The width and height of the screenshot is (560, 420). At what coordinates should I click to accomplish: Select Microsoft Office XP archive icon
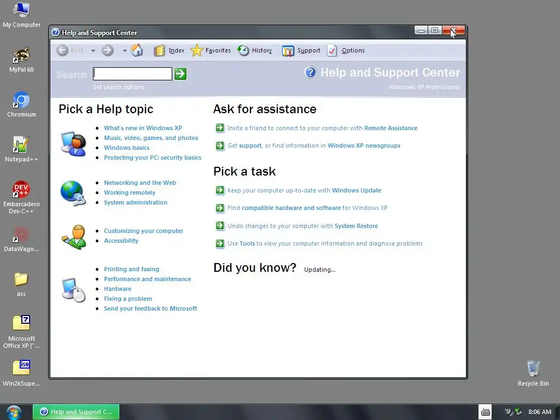(21, 332)
